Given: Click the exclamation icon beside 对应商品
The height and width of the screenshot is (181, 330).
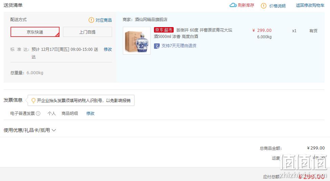Looking at the screenshot, I should point(91,20).
